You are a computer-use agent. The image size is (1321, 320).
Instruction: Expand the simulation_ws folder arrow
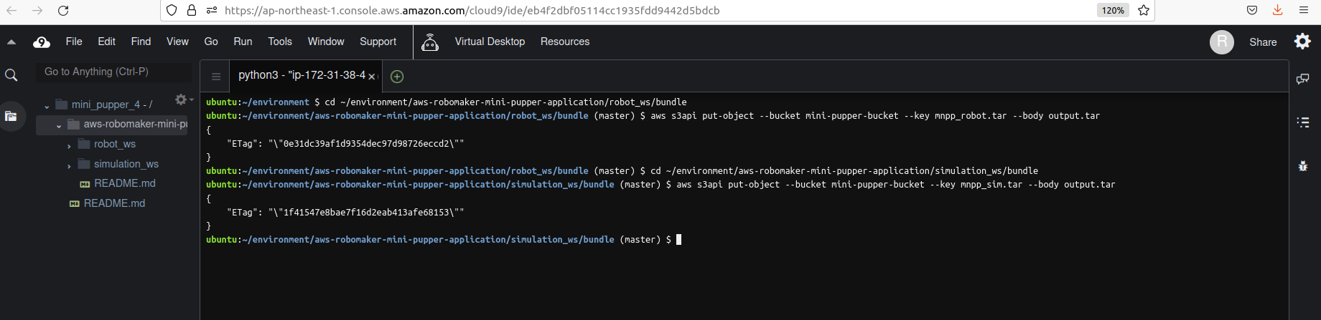pyautogui.click(x=69, y=166)
